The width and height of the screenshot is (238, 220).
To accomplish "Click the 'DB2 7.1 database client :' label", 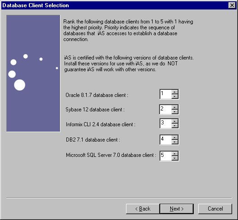I will click(x=93, y=140).
